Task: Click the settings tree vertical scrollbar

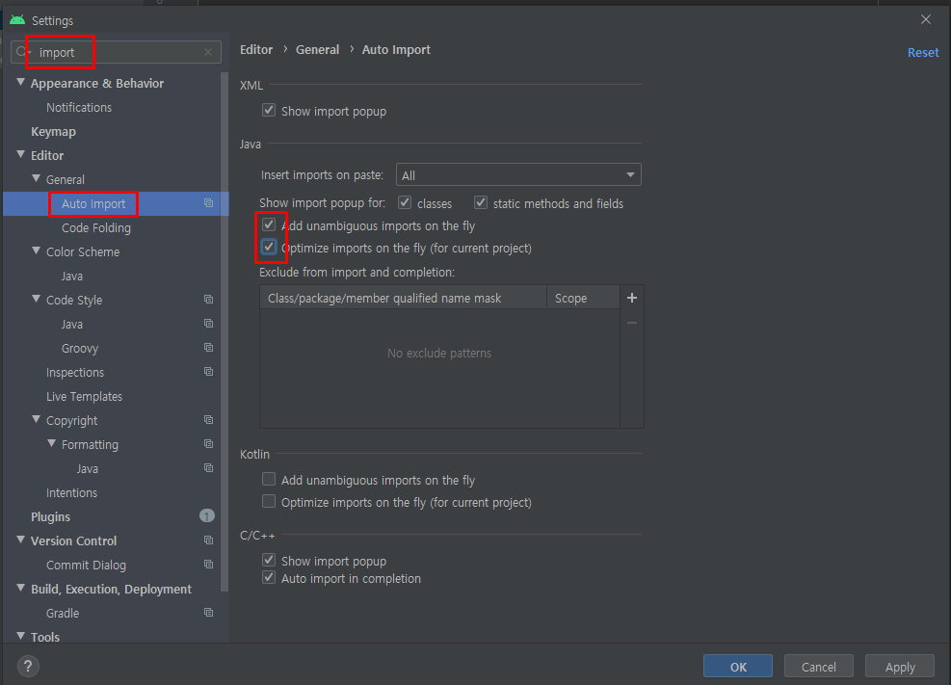Action: click(225, 332)
